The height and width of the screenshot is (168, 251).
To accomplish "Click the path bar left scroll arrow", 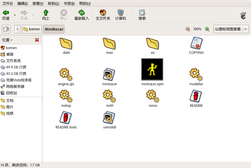I will click(x=17, y=29).
